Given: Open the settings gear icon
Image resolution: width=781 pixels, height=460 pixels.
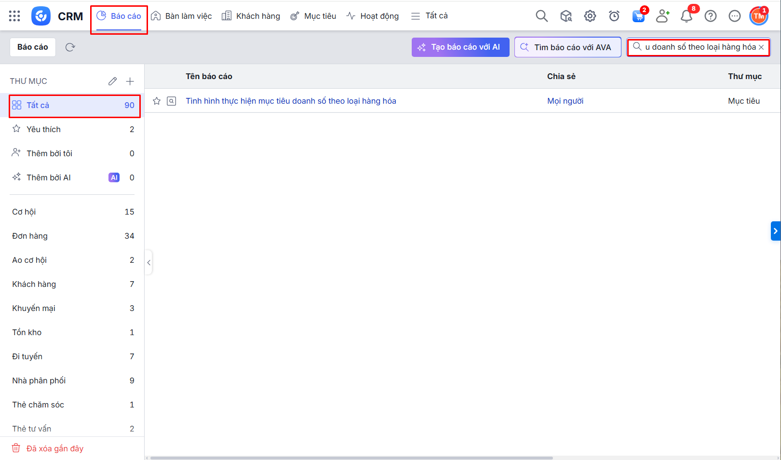Looking at the screenshot, I should 590,16.
